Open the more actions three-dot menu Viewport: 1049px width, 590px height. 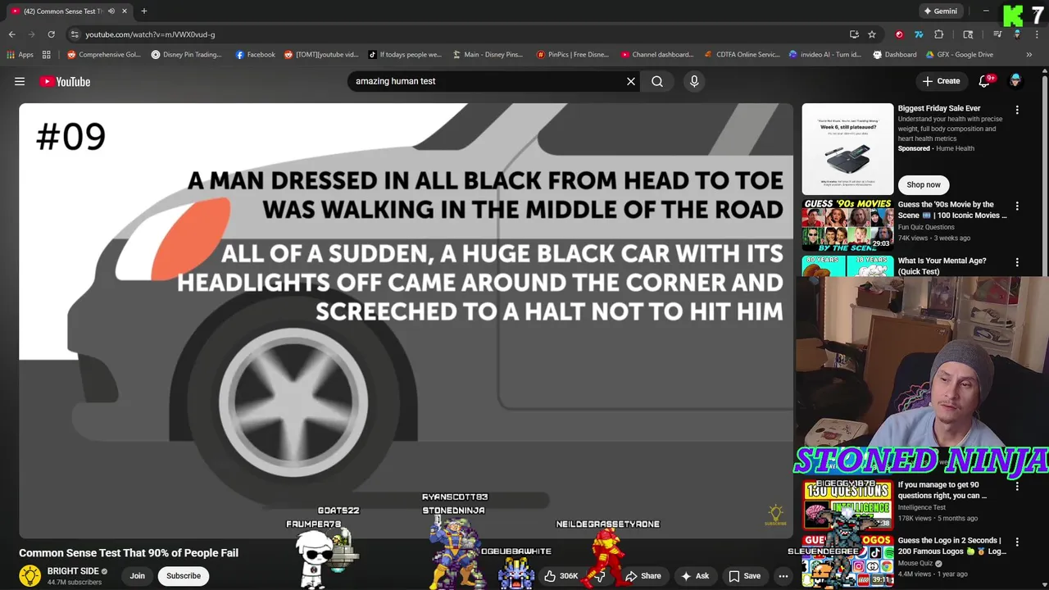tap(783, 575)
